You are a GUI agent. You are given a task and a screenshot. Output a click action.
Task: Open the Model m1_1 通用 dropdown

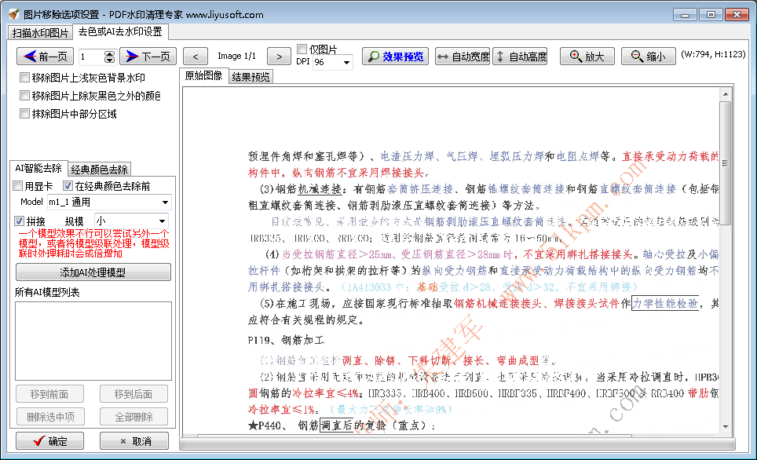point(163,203)
